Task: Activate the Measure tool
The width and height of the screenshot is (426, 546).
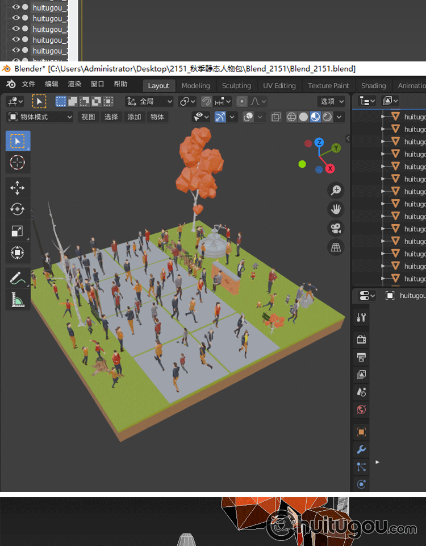Action: click(x=18, y=300)
